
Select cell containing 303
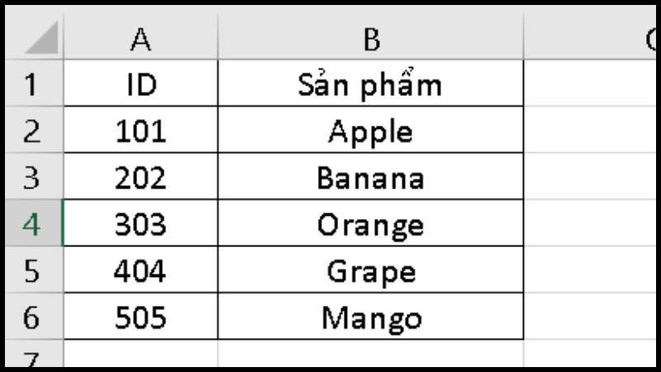point(140,222)
